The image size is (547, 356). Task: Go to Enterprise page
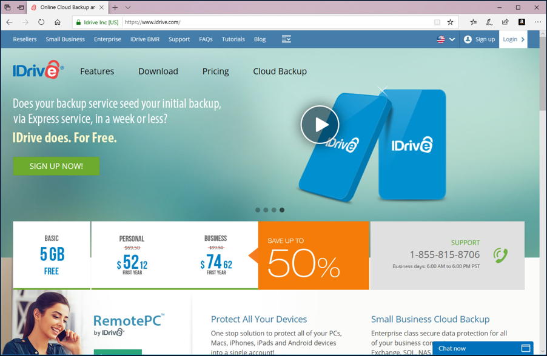[107, 39]
